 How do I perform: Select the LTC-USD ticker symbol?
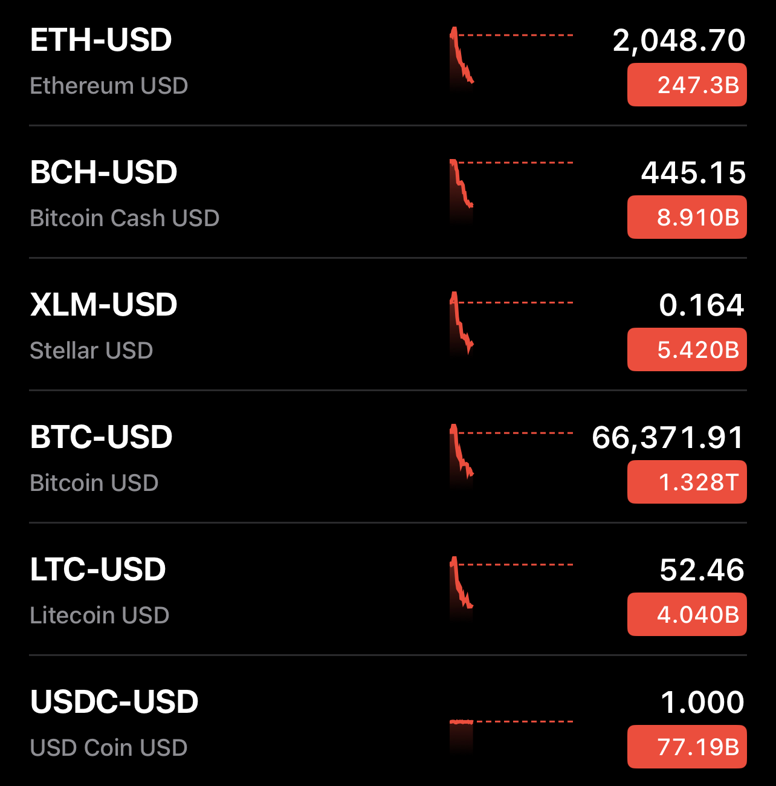(x=98, y=570)
